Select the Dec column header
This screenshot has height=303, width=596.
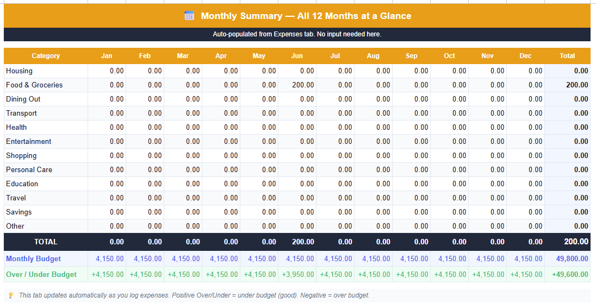coord(526,56)
